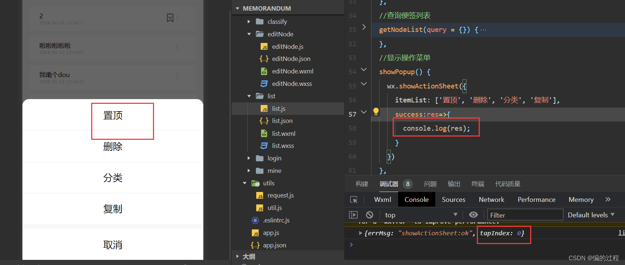Collapse the editNode folder
The width and height of the screenshot is (625, 265).
click(249, 34)
